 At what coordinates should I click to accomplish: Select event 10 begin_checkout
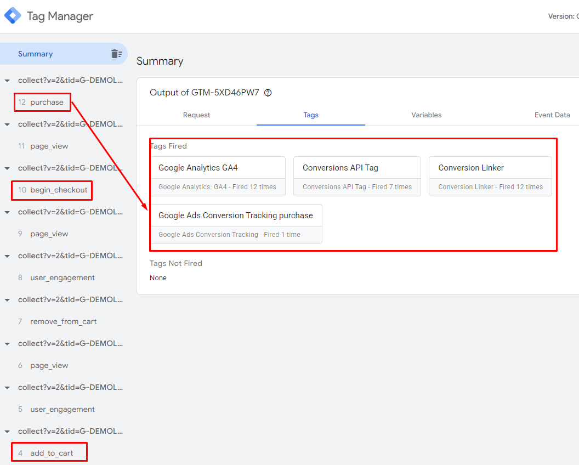coord(59,190)
